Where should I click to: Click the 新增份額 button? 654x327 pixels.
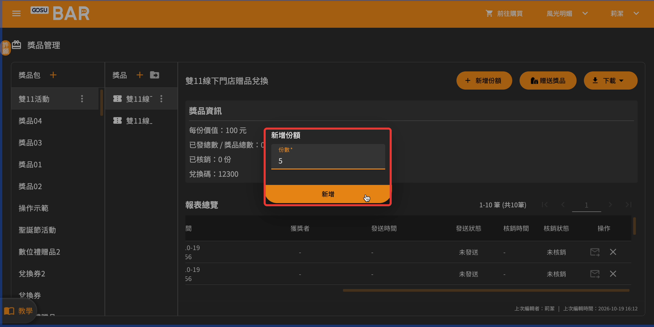(484, 80)
